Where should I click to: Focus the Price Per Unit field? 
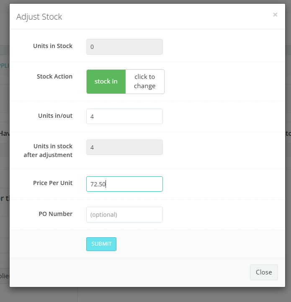point(124,184)
